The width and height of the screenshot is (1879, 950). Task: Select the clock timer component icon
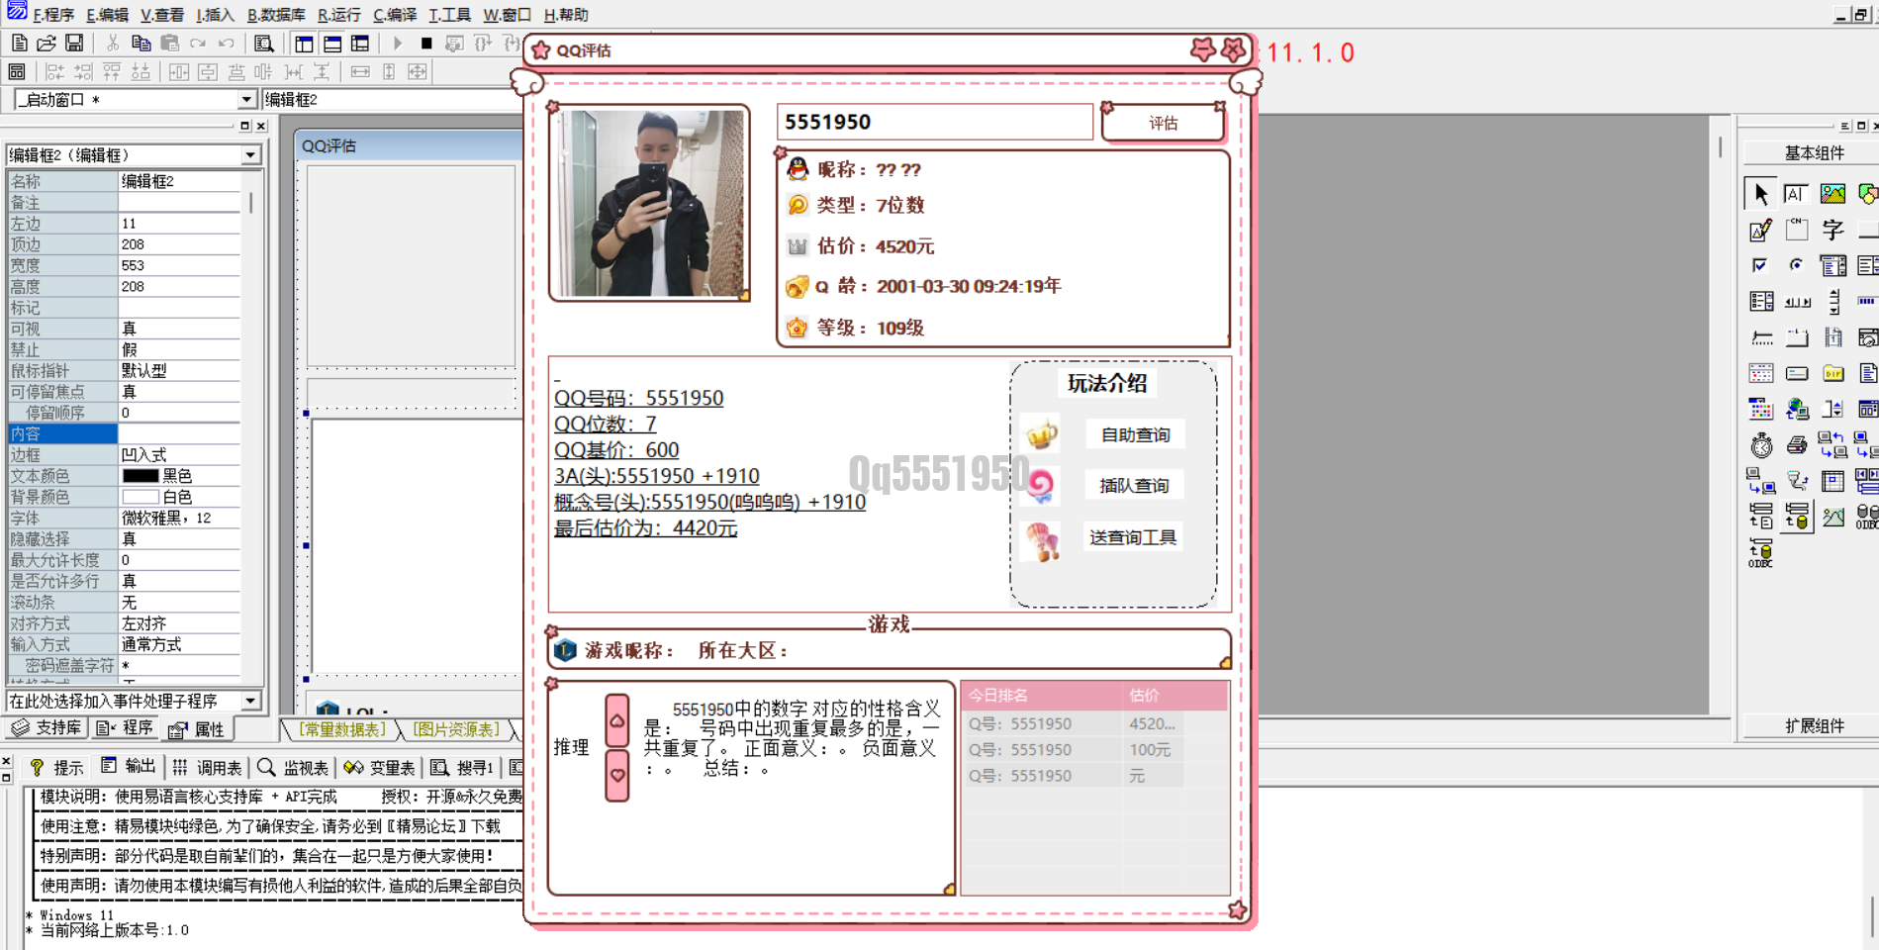[x=1761, y=445]
